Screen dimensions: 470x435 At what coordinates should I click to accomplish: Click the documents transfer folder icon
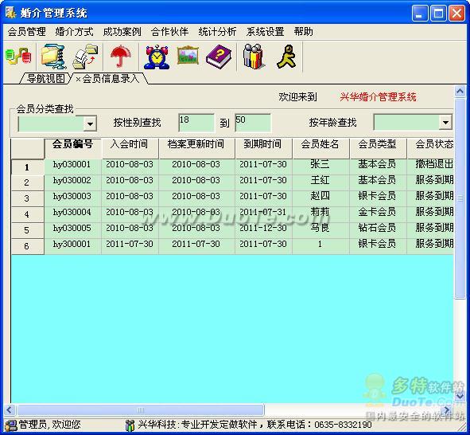click(x=85, y=57)
